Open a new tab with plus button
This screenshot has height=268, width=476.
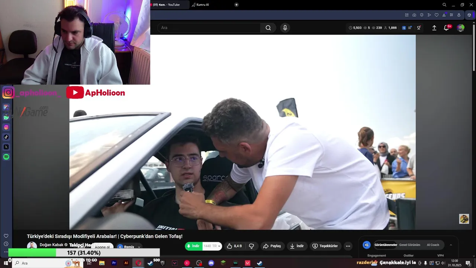236,5
